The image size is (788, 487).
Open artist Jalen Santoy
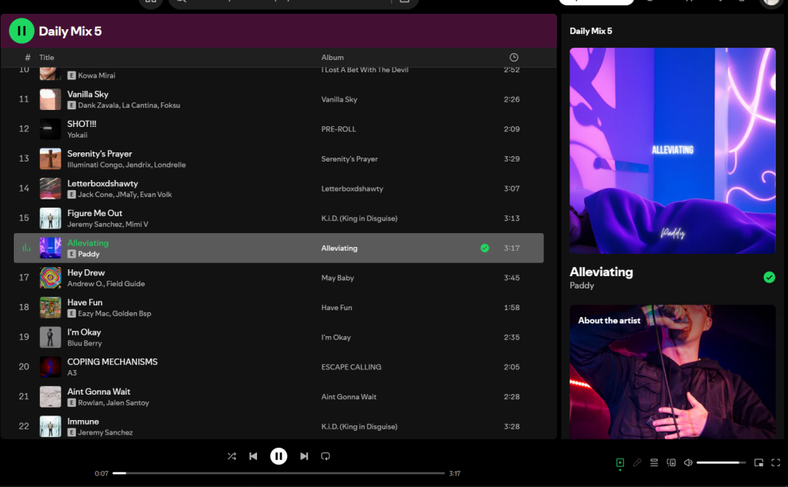[128, 402]
